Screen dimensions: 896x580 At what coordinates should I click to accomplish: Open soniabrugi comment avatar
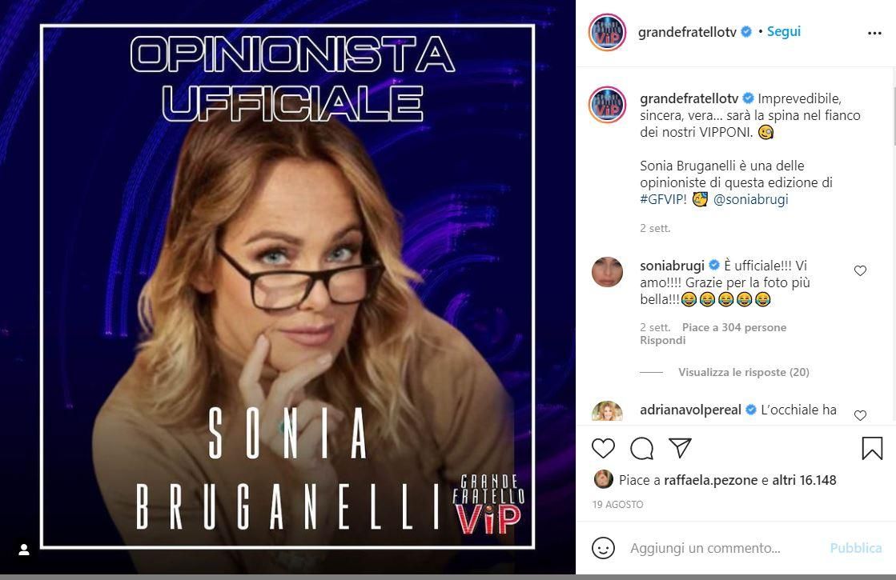(607, 272)
